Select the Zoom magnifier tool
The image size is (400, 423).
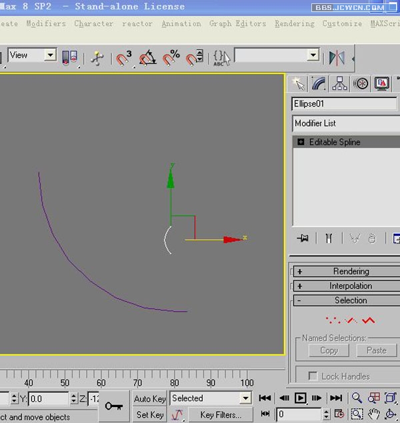coord(357,398)
